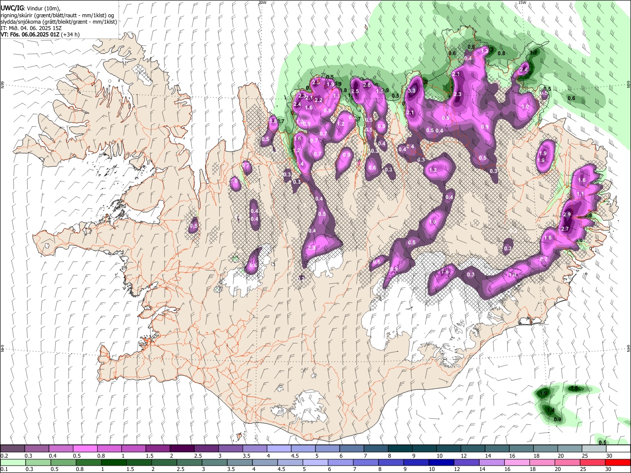Click the "0.2" label in the snow legend

pyautogui.click(x=4, y=456)
